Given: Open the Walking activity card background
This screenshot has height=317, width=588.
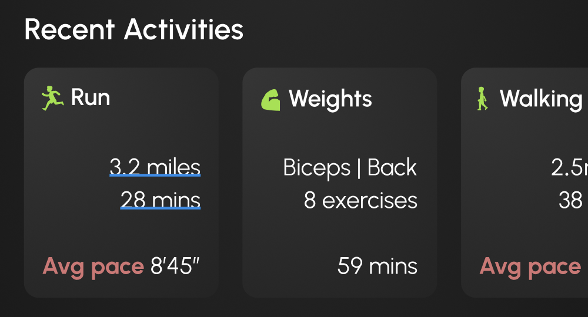Looking at the screenshot, I should [524, 183].
